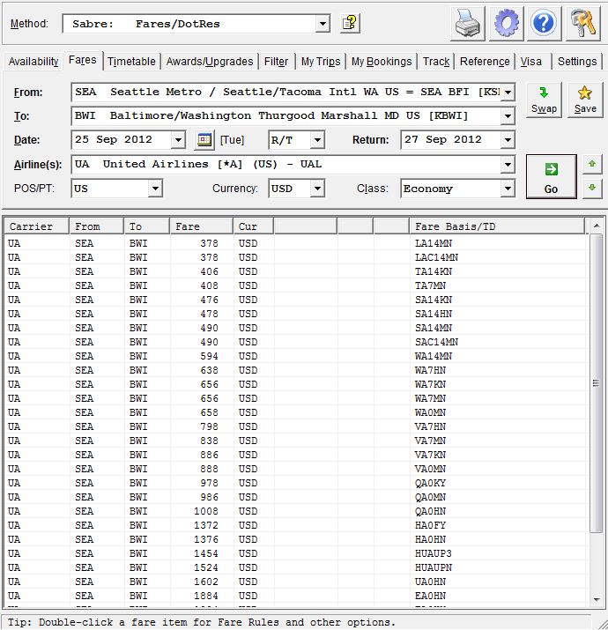Open the Currency dropdown
This screenshot has width=608, height=630.
317,189
